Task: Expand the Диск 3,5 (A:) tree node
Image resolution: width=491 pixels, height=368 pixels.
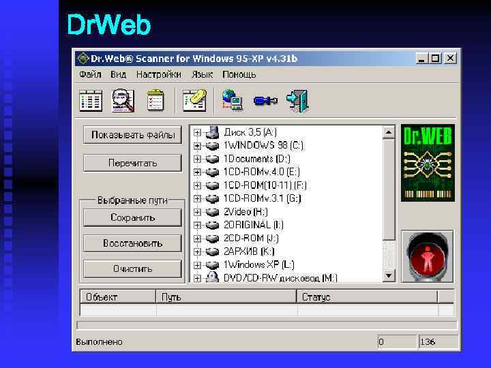Action: pos(197,133)
